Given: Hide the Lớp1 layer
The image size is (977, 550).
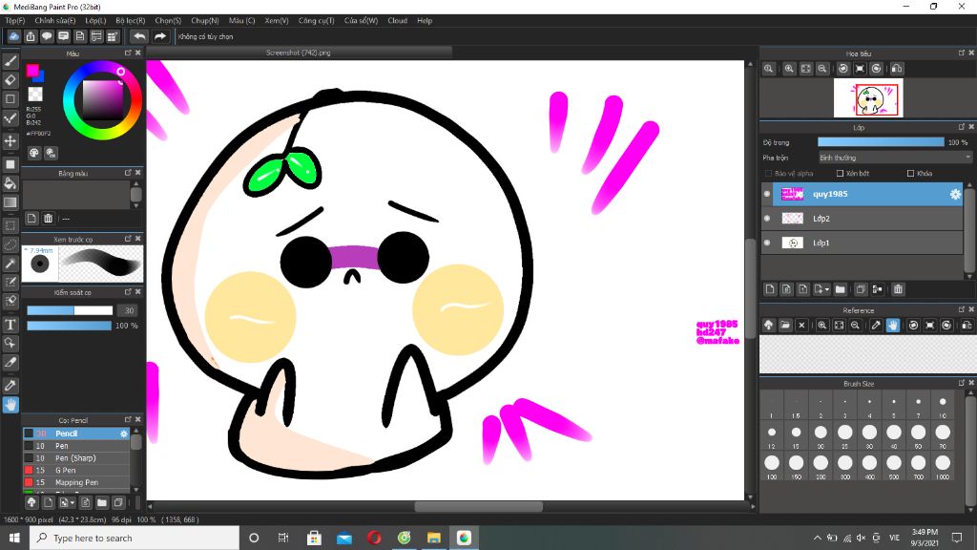Looking at the screenshot, I should click(x=767, y=243).
